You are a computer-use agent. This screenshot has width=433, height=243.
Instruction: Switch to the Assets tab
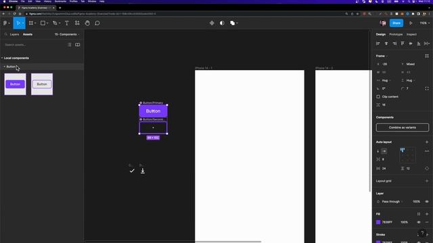point(28,34)
